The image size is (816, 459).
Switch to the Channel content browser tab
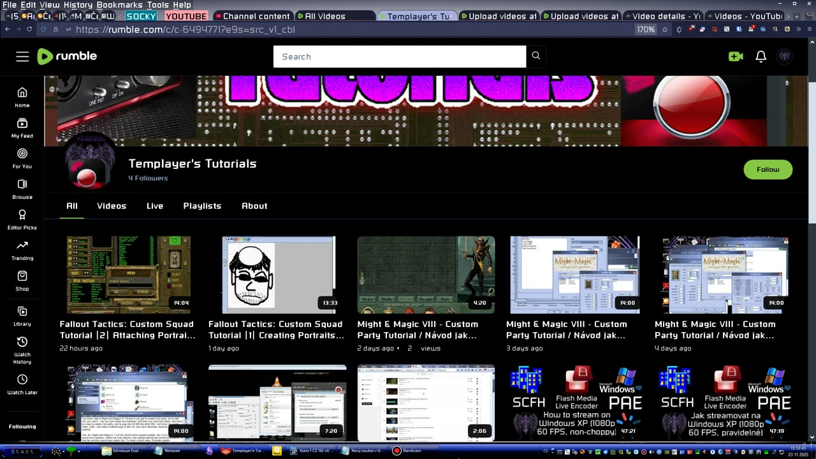coord(252,16)
